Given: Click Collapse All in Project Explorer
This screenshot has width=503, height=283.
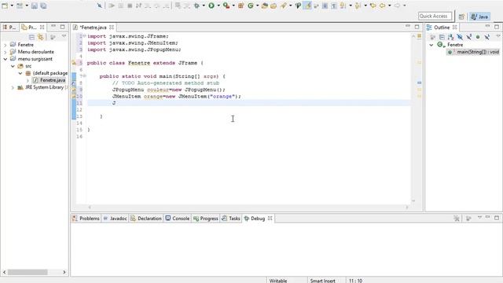Looking at the screenshot, I should tap(31, 37).
